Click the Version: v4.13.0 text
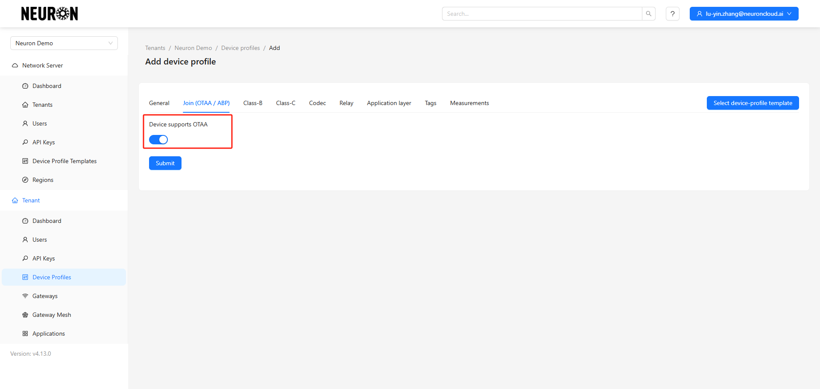Image resolution: width=820 pixels, height=389 pixels. 31,354
